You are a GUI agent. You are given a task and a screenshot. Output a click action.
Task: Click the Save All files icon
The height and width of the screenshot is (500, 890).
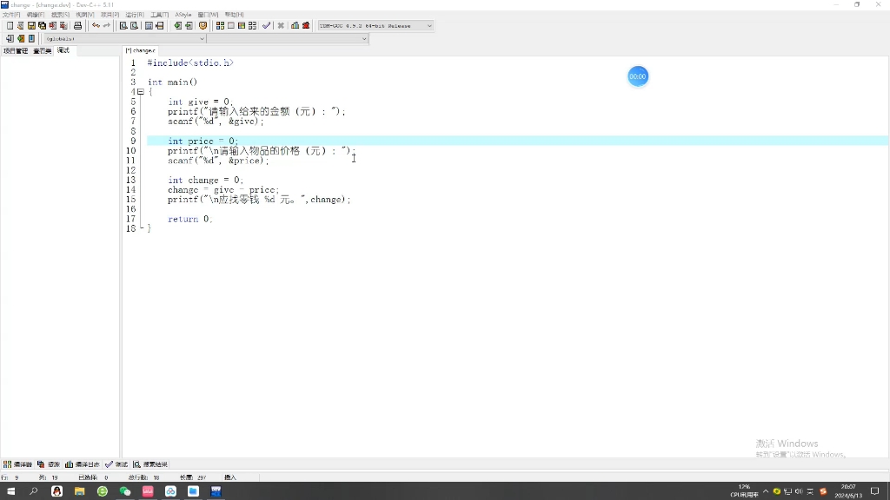[x=42, y=25]
